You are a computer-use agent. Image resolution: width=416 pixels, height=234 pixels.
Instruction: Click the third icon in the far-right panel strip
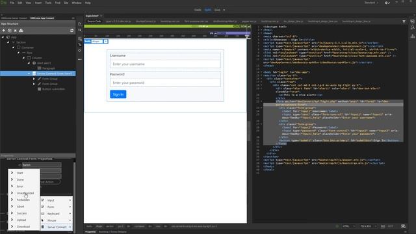click(412, 36)
